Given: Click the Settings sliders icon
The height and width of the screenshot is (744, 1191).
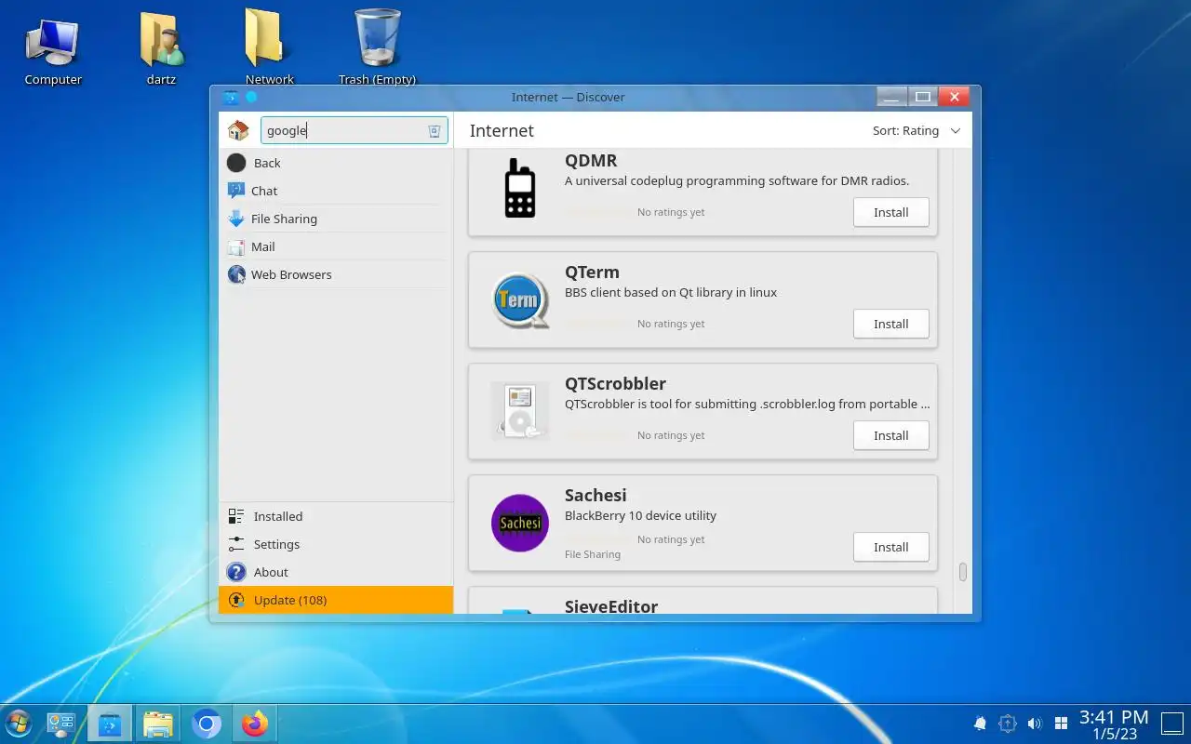Looking at the screenshot, I should pyautogui.click(x=236, y=544).
